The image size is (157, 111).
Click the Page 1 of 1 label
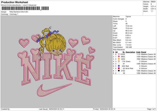click(152, 109)
